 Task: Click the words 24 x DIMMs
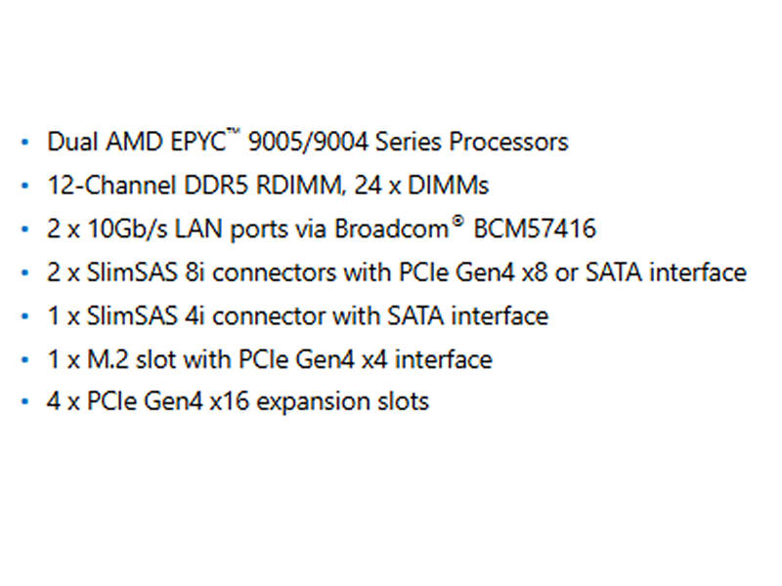click(x=421, y=186)
